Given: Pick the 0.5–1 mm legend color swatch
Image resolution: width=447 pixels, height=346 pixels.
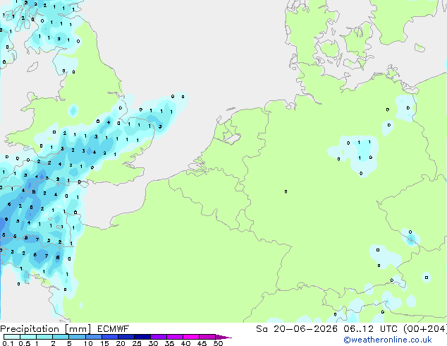Looking at the screenshot, I should (28, 337).
